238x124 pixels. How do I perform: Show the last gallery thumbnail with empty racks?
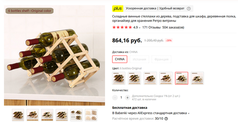click(x=91, y=115)
